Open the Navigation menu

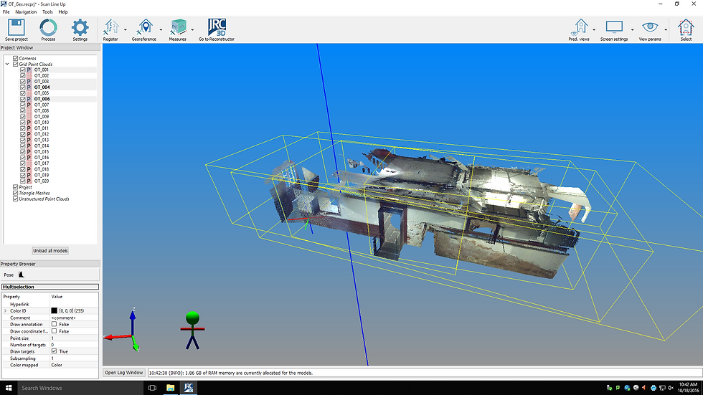[26, 12]
